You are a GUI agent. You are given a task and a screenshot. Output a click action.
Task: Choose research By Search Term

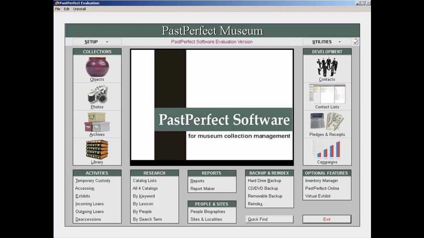(147, 219)
